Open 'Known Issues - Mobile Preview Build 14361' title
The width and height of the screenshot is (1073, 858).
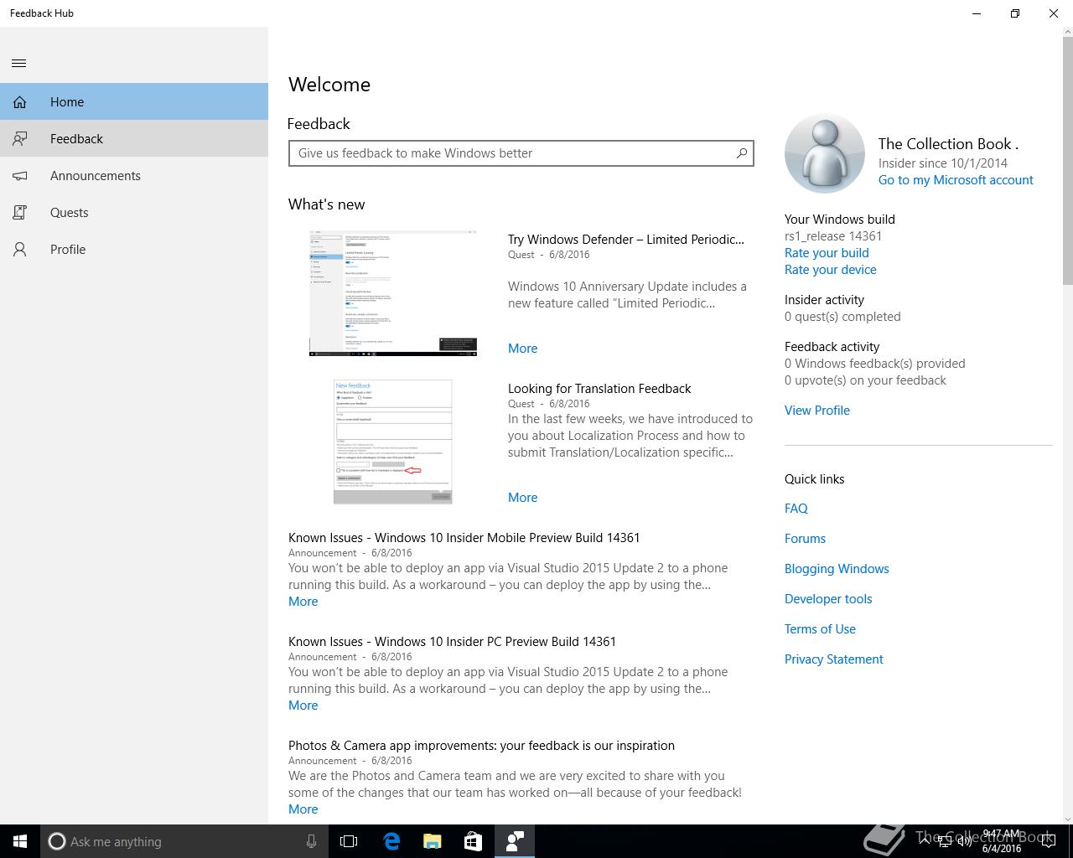tap(464, 538)
